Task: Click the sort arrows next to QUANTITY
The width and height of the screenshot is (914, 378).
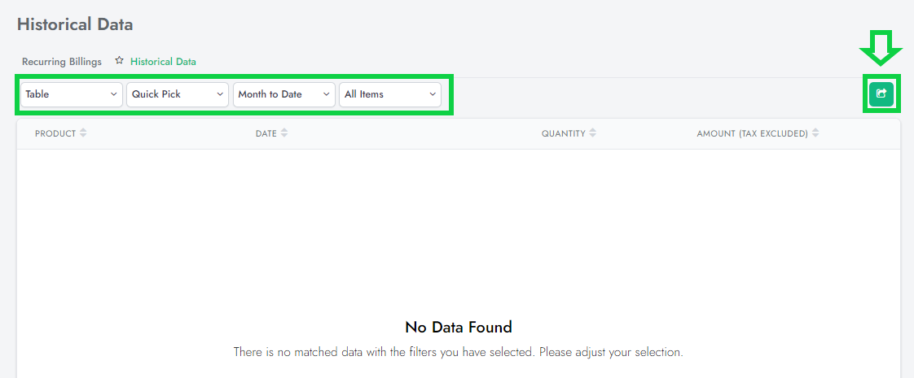Action: pyautogui.click(x=592, y=133)
